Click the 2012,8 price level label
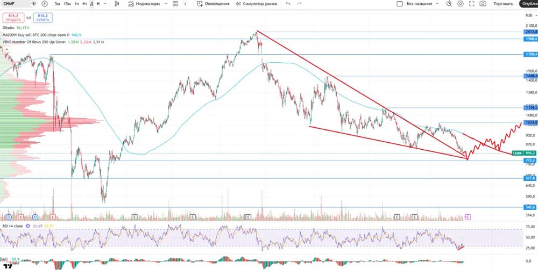The height and width of the screenshot is (270, 538). (530, 32)
